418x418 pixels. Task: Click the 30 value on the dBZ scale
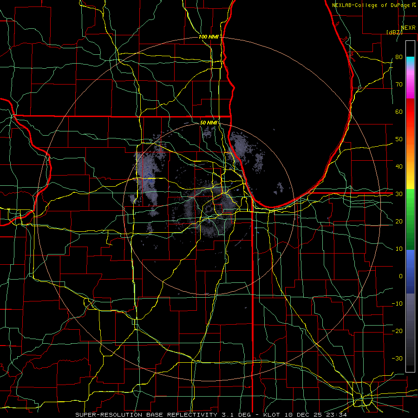point(399,194)
